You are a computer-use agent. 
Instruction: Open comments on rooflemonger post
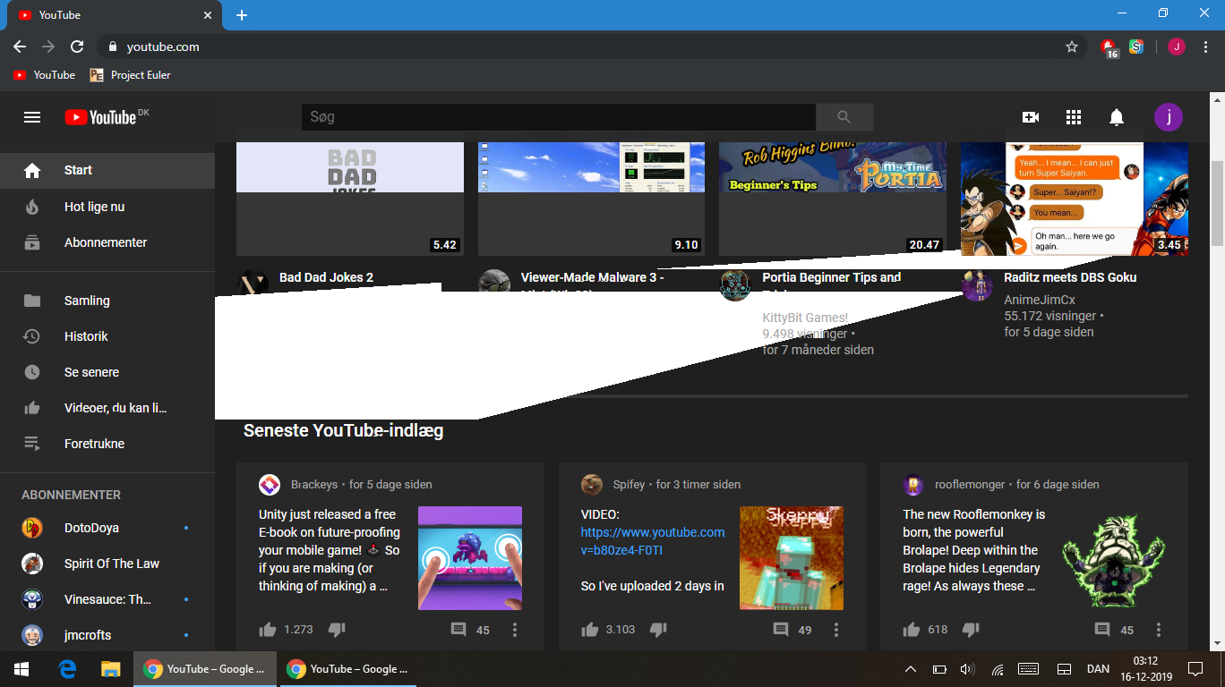point(1102,630)
